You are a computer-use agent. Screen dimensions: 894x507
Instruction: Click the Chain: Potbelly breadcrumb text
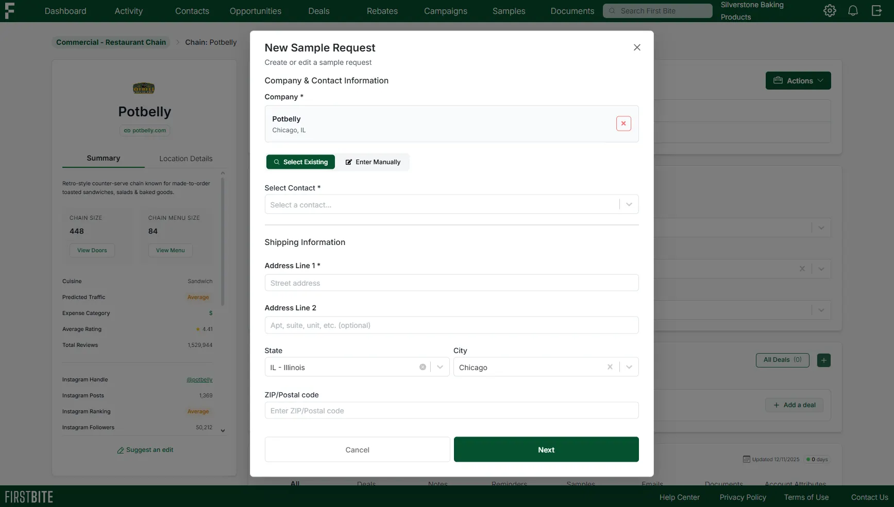tap(211, 42)
